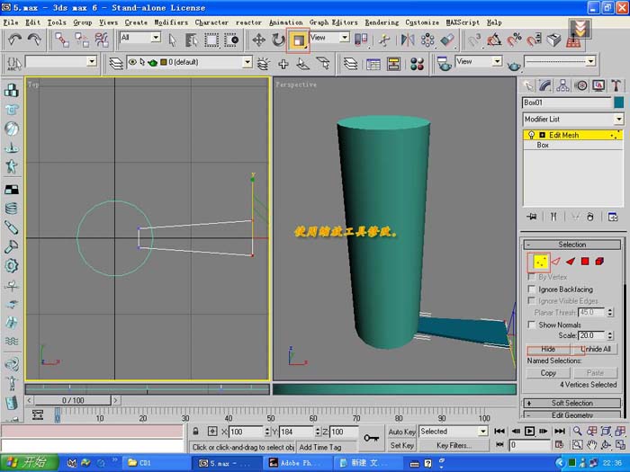Click the Quick Render teapot icon
Image resolution: width=630 pixels, height=472 pixels.
tap(514, 65)
